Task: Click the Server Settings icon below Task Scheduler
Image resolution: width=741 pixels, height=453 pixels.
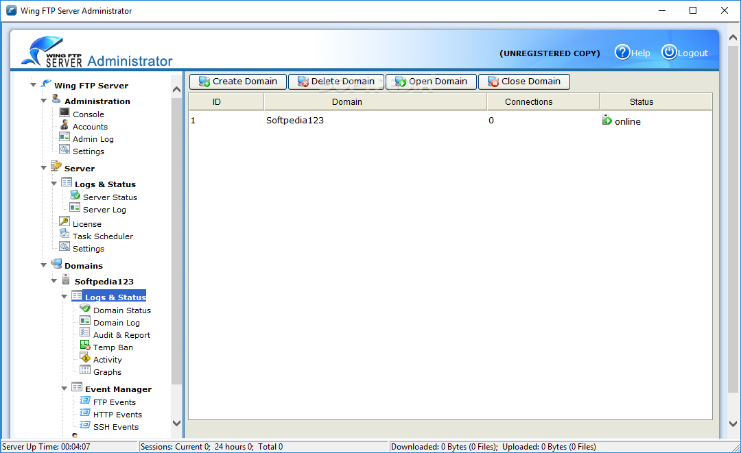Action: pyautogui.click(x=64, y=246)
